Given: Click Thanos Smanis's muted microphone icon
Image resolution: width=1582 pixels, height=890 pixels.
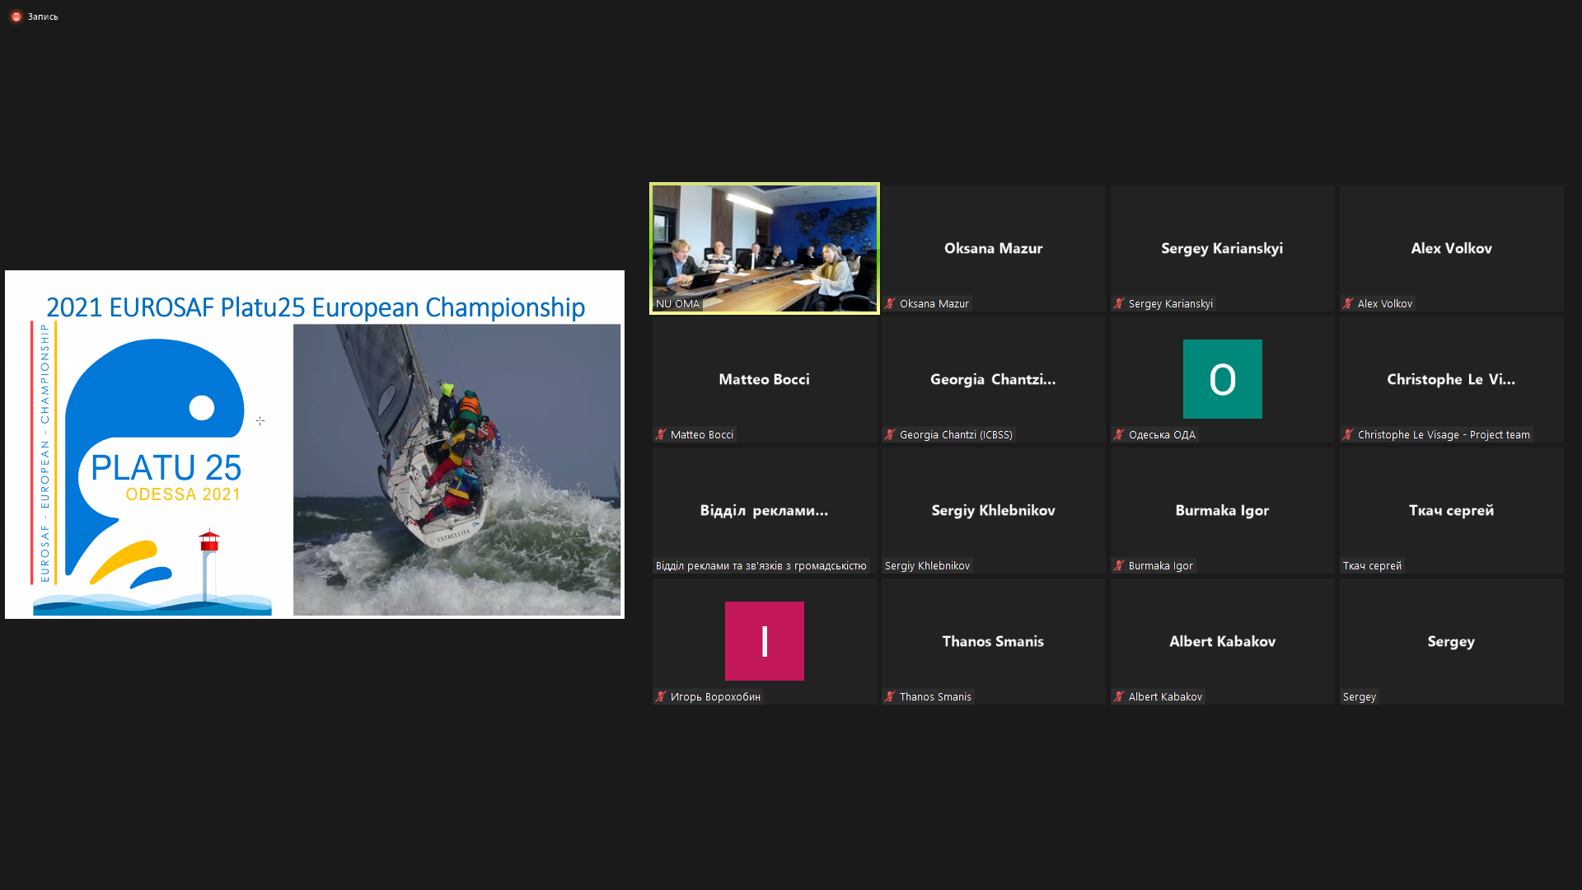Looking at the screenshot, I should click(x=890, y=697).
